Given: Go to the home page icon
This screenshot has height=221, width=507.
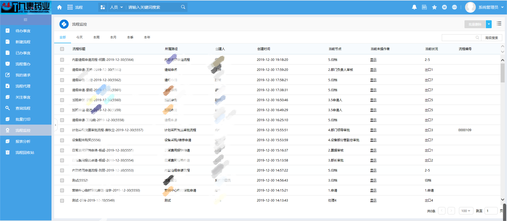Looking at the screenshot, I should click(x=59, y=7).
